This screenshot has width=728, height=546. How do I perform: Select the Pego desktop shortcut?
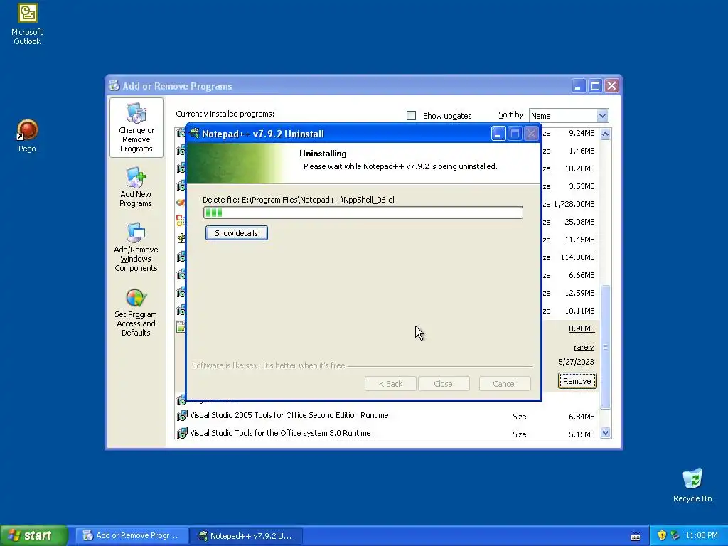[x=27, y=136]
